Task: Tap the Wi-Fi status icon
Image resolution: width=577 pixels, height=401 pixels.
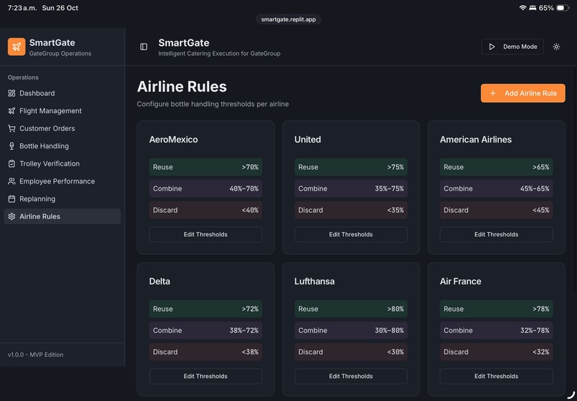Action: [x=523, y=8]
